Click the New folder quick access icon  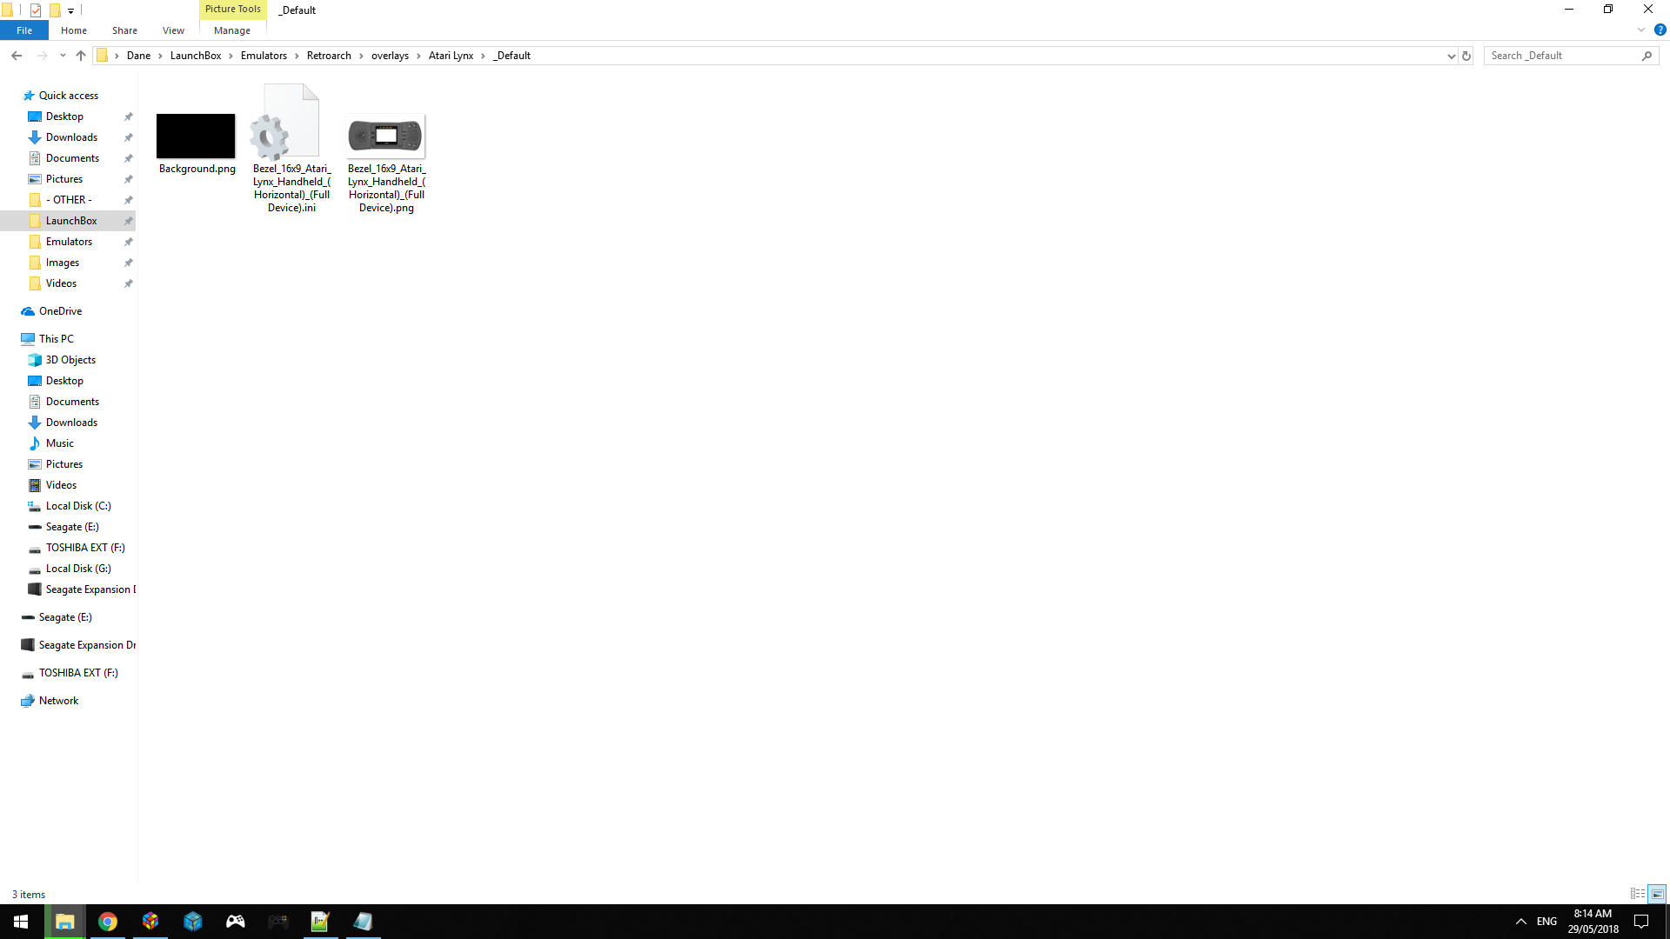(x=55, y=10)
